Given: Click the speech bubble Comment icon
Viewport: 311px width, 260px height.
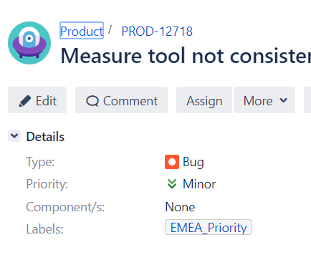Looking at the screenshot, I should pyautogui.click(x=92, y=101).
